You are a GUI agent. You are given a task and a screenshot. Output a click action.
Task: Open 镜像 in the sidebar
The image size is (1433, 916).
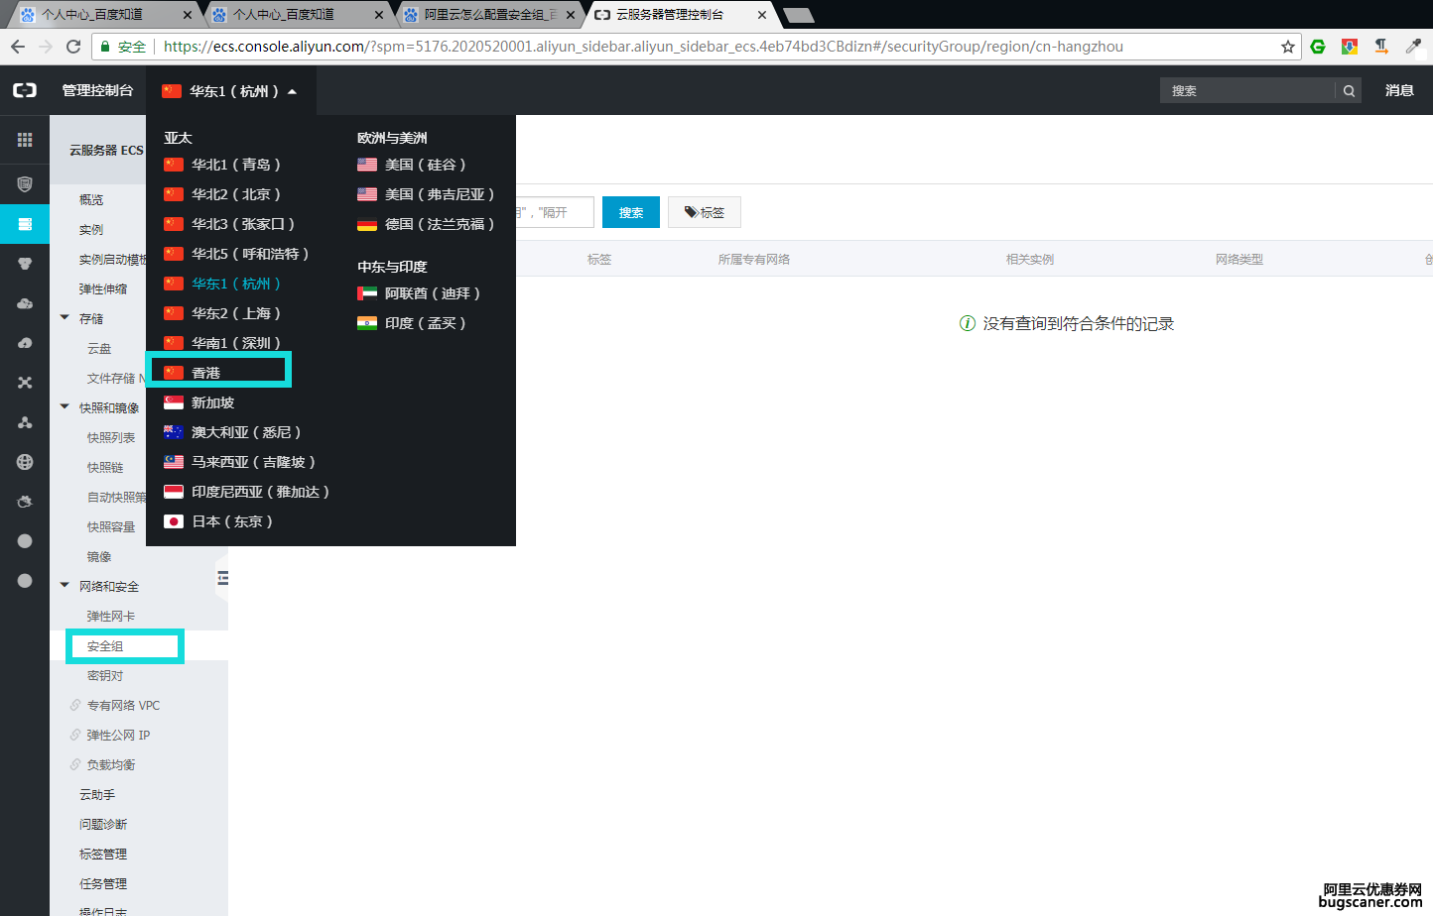[x=99, y=556]
